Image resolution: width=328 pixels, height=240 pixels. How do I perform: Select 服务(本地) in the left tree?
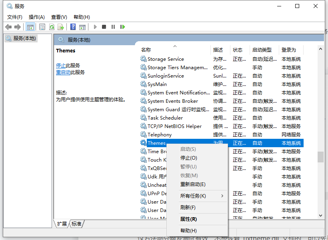(x=24, y=38)
